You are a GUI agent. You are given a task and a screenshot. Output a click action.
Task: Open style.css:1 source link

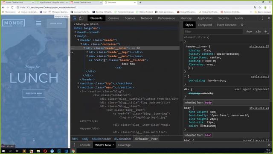click(260, 77)
